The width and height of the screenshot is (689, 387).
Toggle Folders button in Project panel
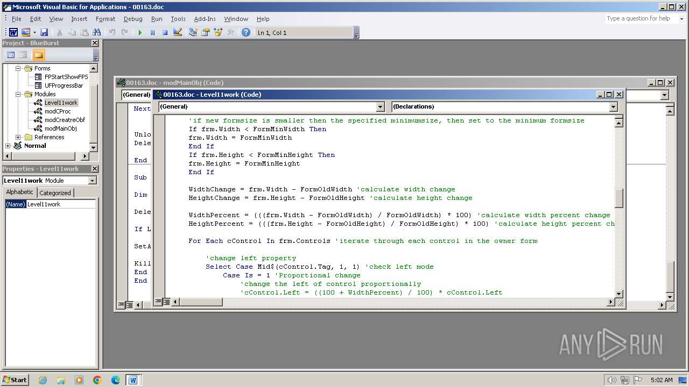coord(38,55)
